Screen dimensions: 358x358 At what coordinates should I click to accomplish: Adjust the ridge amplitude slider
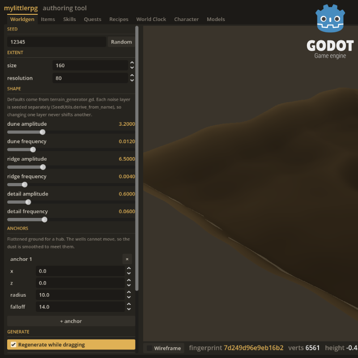tap(71, 167)
